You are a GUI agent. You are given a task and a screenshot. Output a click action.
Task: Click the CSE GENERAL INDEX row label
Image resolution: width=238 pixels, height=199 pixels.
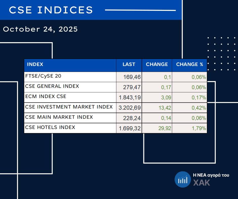[x=52, y=86]
